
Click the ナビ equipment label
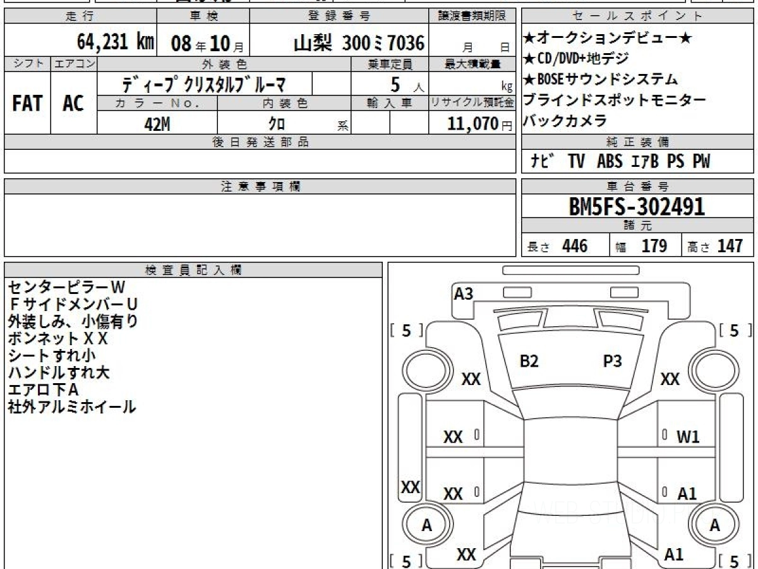543,161
